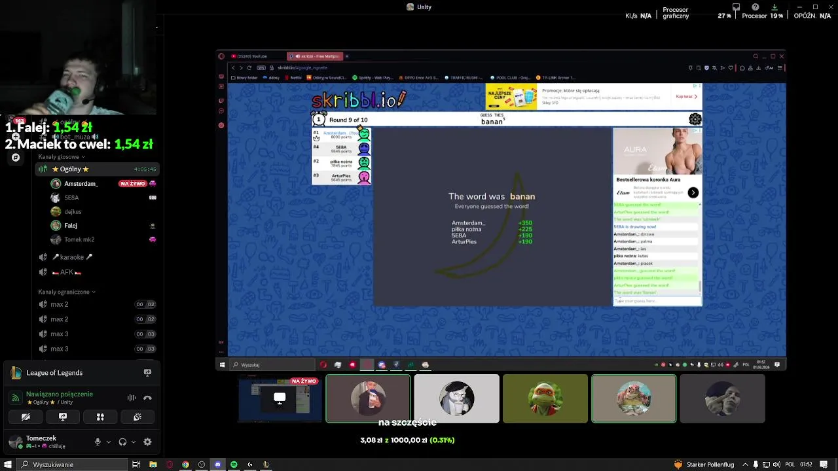
Task: Open the streamed Windows Start button
Action: (222, 365)
